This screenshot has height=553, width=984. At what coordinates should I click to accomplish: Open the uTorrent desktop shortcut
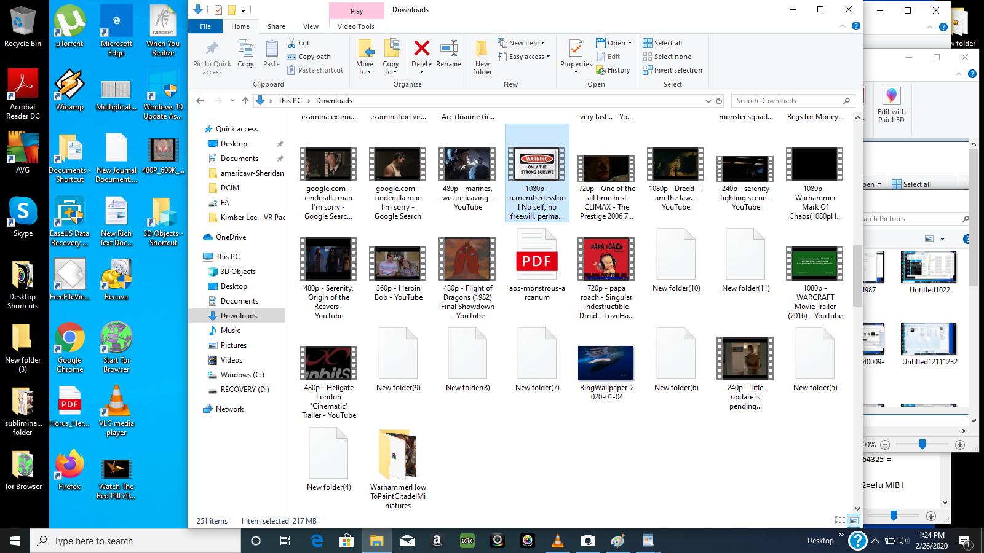tap(69, 27)
